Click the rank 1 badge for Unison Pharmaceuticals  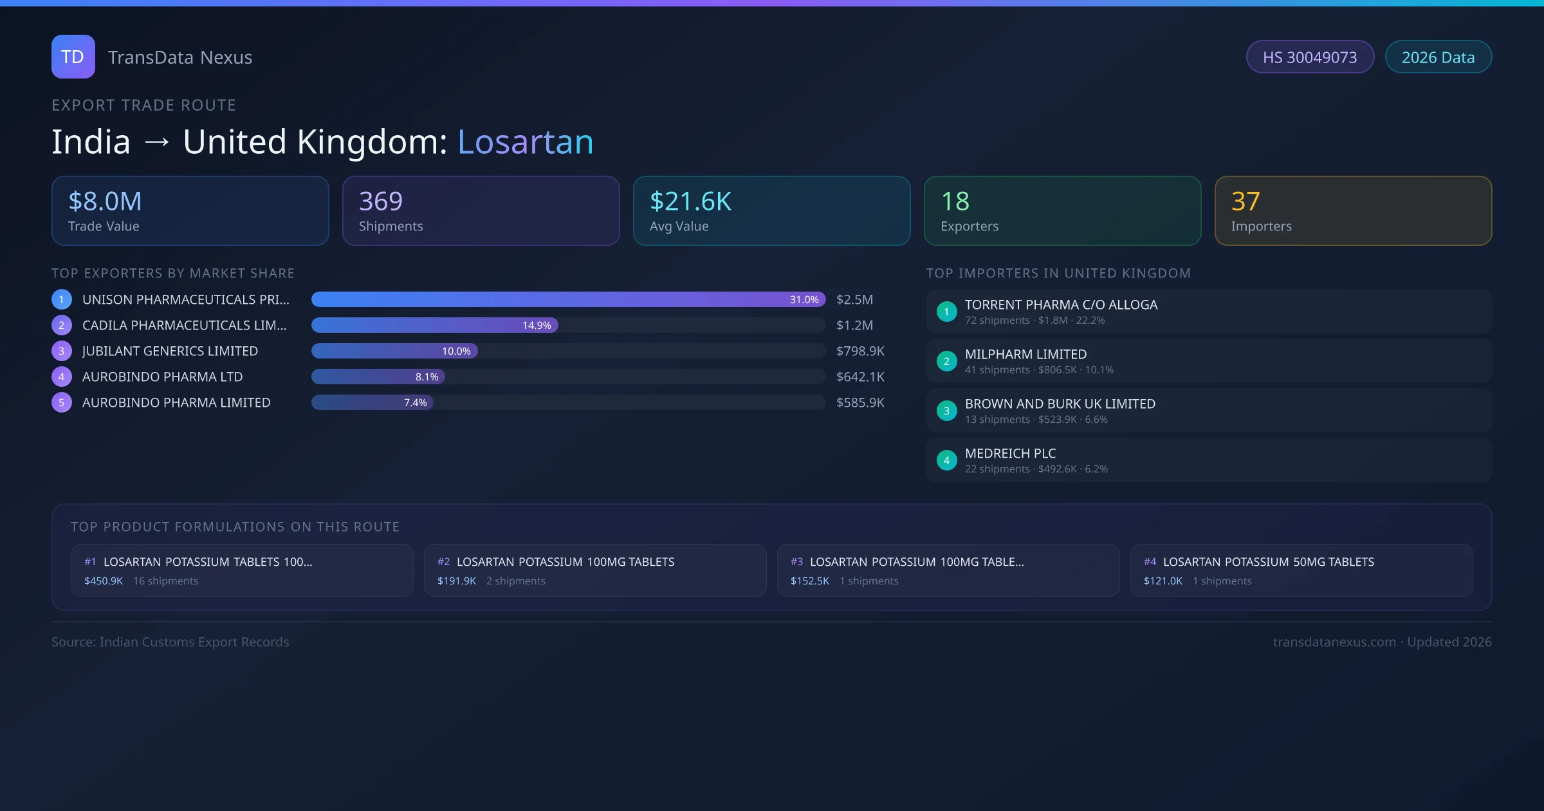click(x=61, y=299)
